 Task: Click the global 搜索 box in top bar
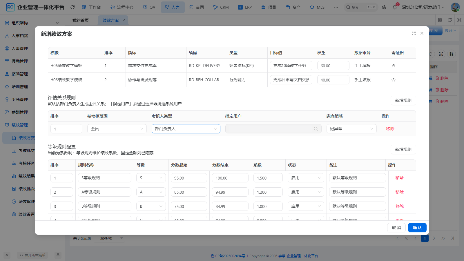click(361, 7)
